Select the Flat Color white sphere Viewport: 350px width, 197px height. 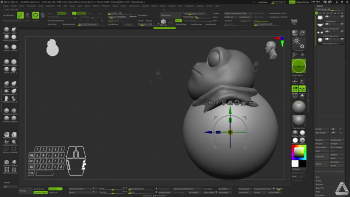coord(295,140)
